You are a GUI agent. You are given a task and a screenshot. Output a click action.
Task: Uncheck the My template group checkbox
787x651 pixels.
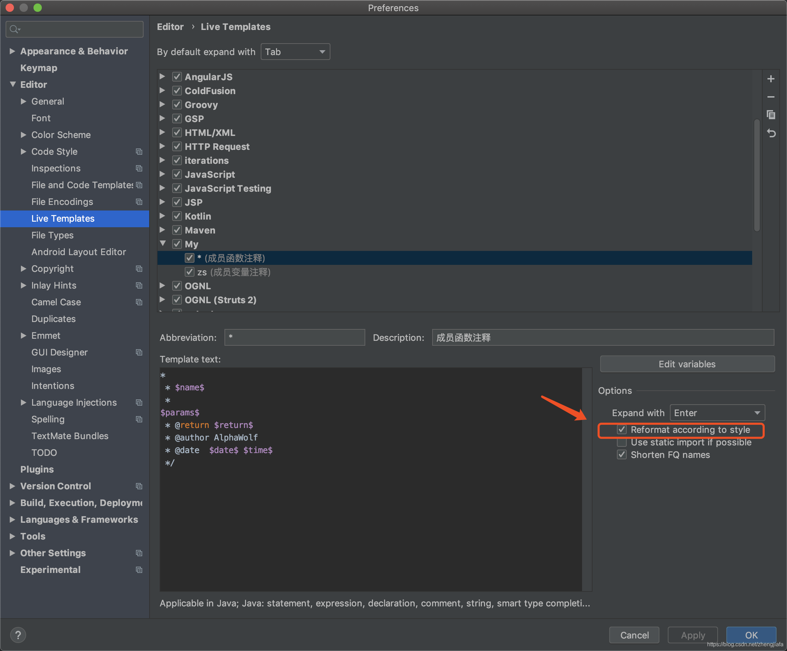point(177,244)
